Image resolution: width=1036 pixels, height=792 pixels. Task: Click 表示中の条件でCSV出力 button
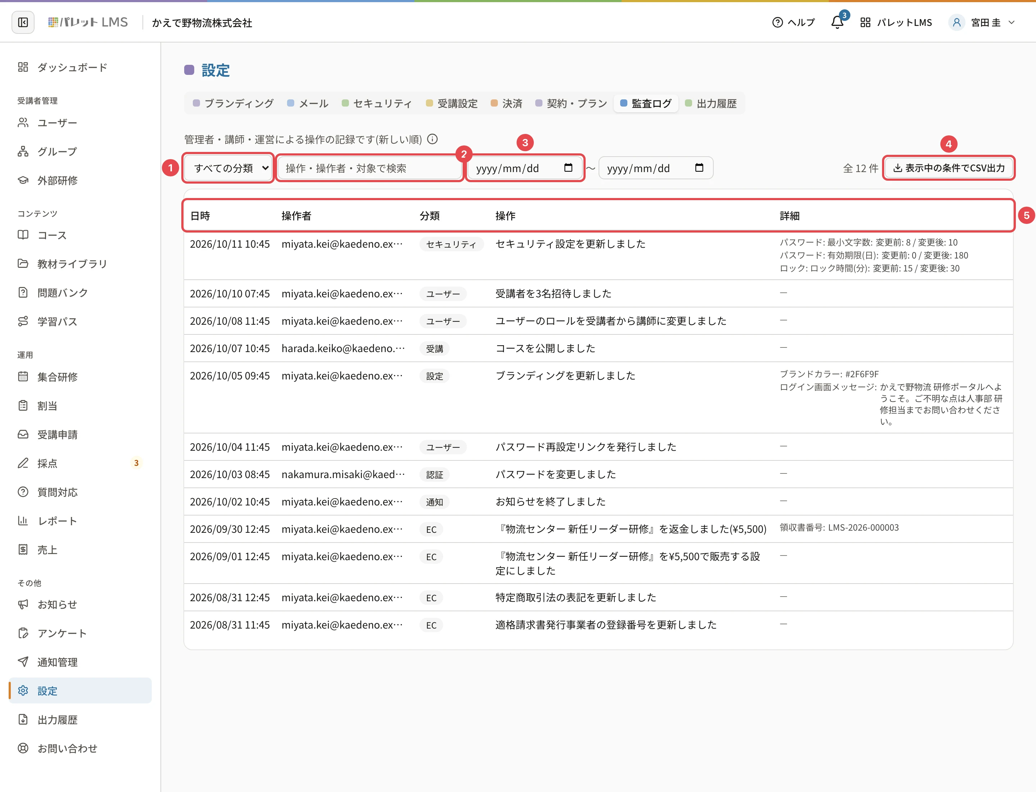948,168
